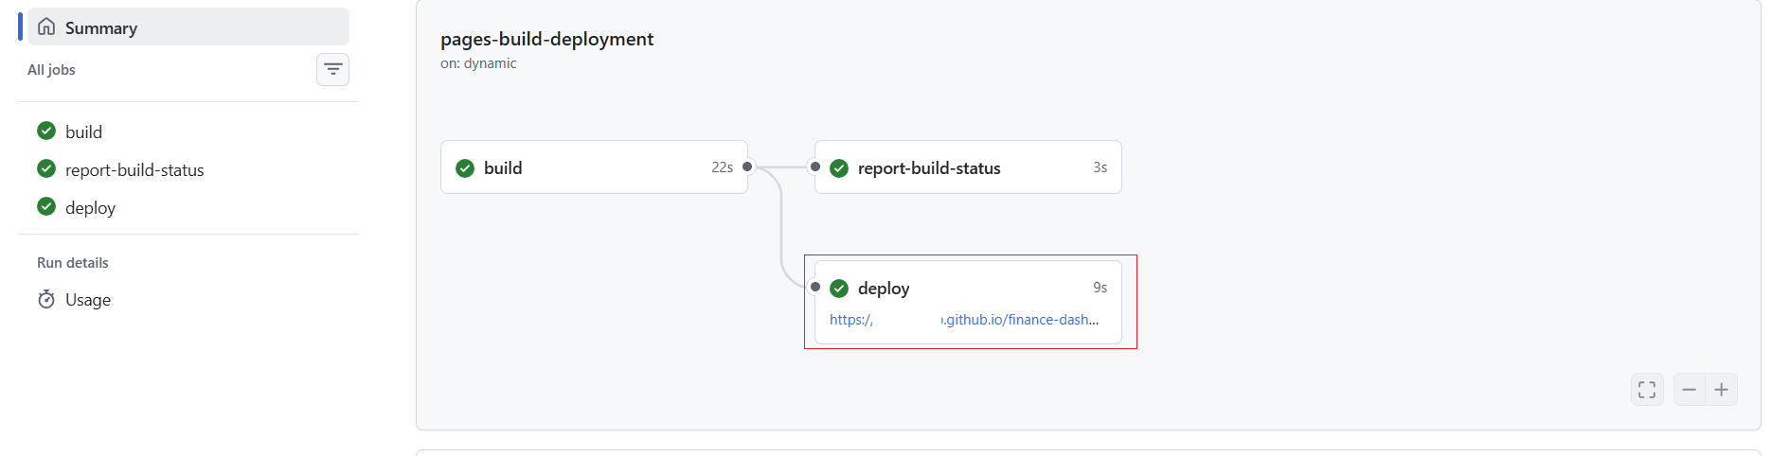This screenshot has width=1771, height=456.
Task: Open the deploy node in workflow graph
Action: coord(968,302)
